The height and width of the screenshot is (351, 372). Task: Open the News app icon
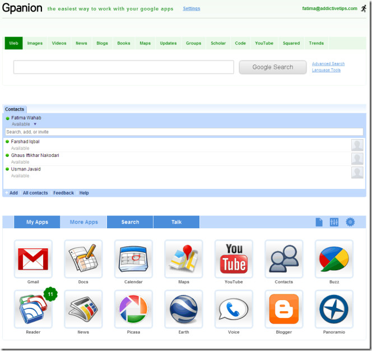pos(83,309)
